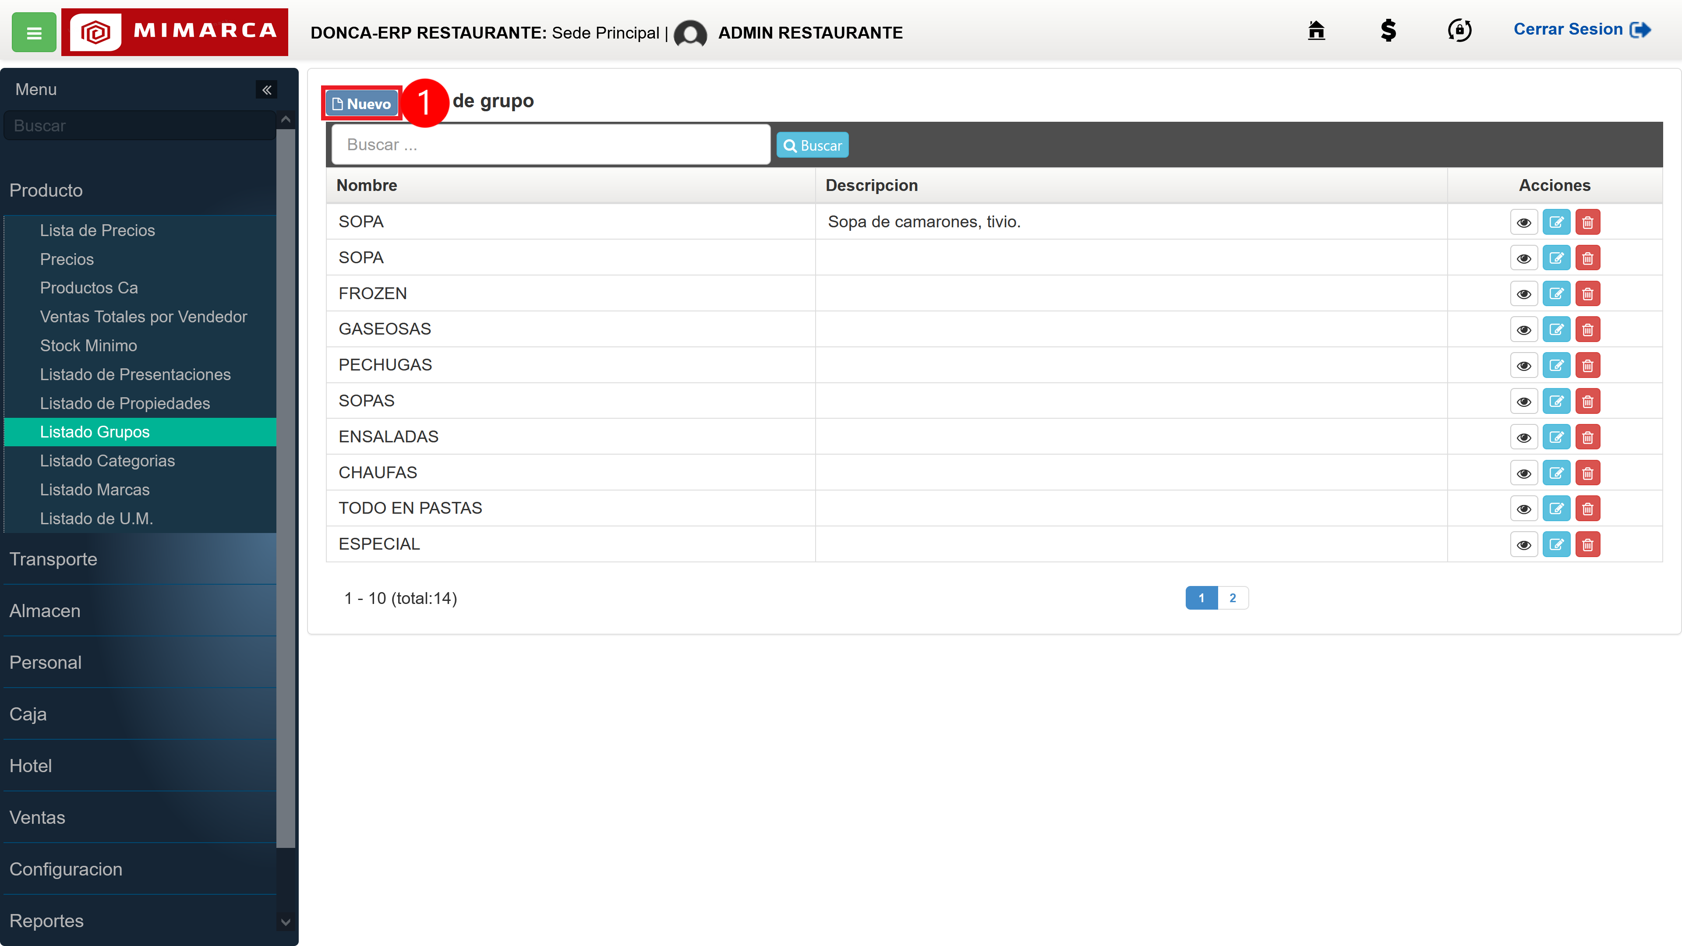View the CHAUFAS group
This screenshot has width=1682, height=946.
point(1524,473)
